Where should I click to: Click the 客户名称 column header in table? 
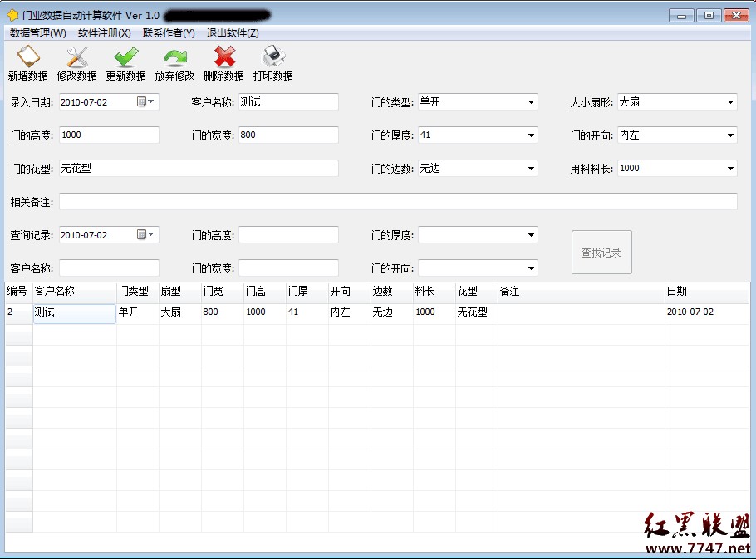point(74,292)
